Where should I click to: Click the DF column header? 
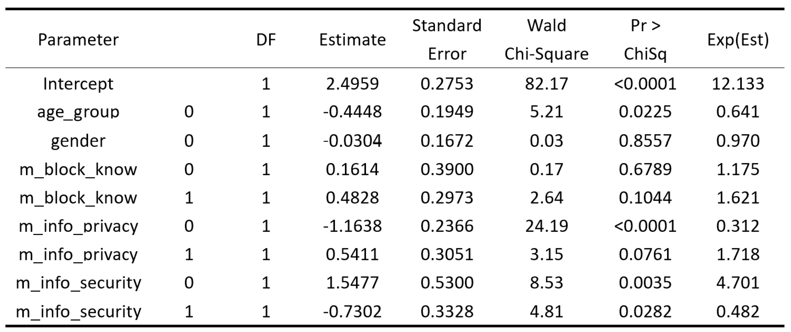pos(266,40)
